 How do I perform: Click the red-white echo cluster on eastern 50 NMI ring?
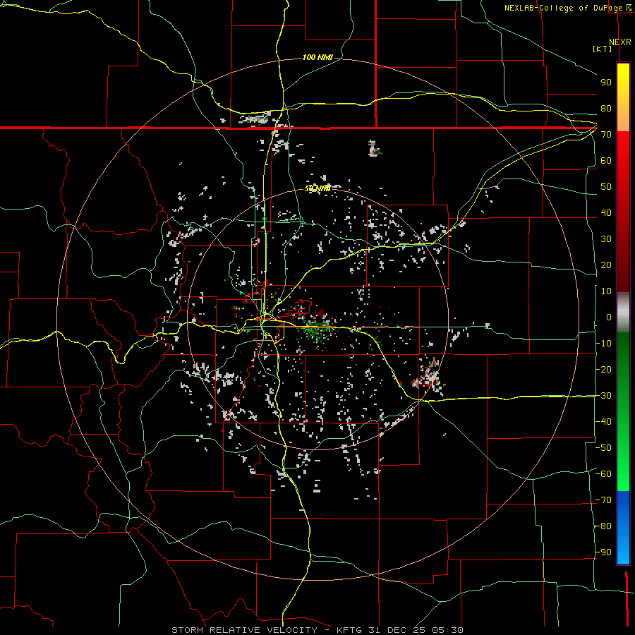click(429, 375)
